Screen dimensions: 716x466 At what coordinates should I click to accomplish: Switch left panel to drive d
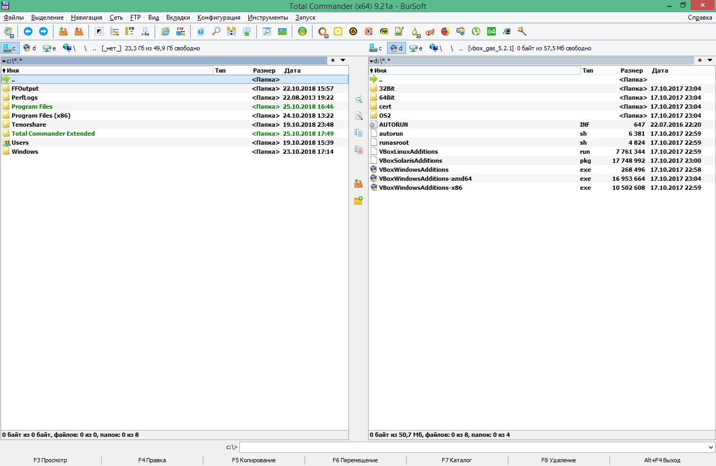[x=30, y=48]
